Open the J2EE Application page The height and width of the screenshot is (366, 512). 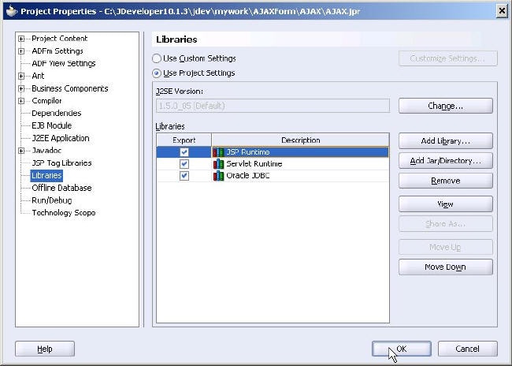(61, 138)
